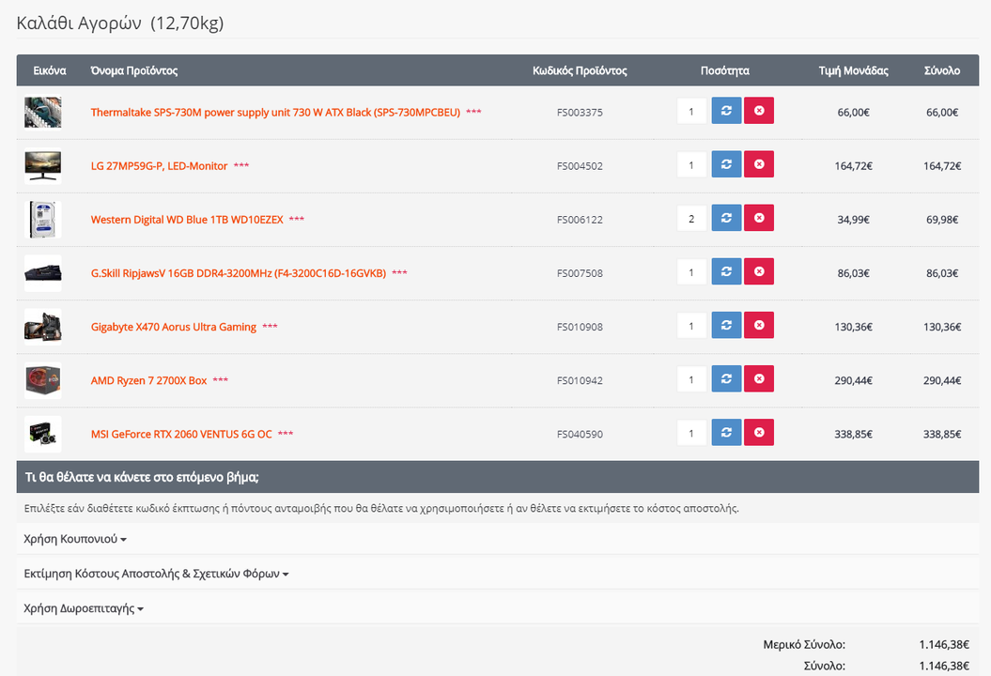This screenshot has height=676, width=991.
Task: Open G.Skill RipjawsV 16GB DDR4-3200MHz link
Action: click(239, 273)
